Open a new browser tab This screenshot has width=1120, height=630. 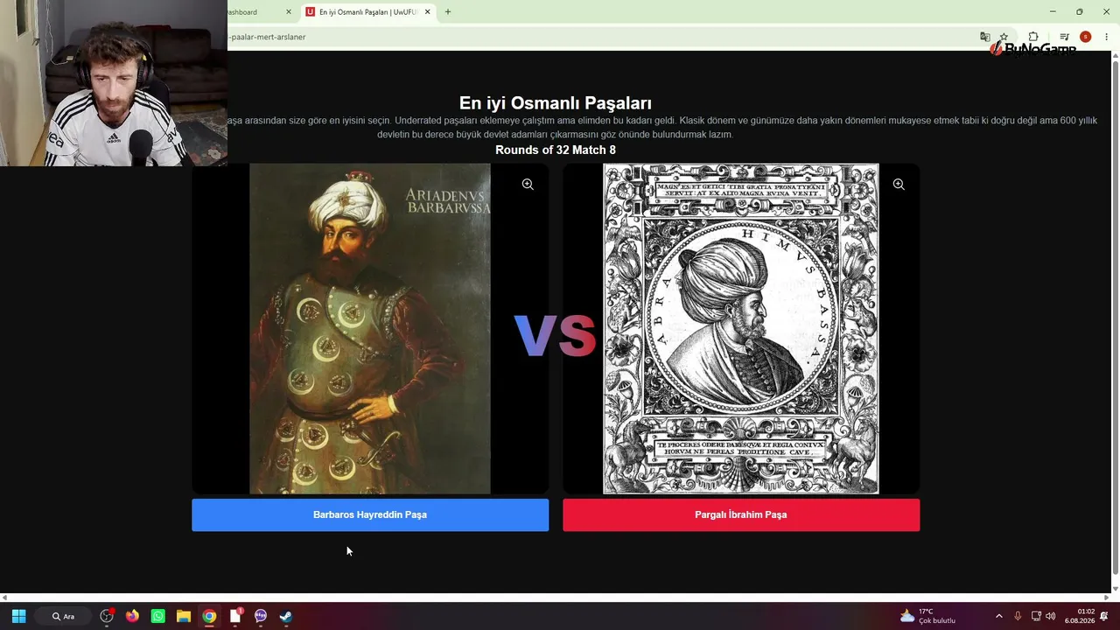click(448, 12)
